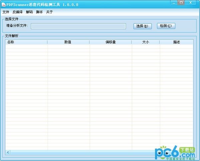Sort by the 描述 column header
This screenshot has height=161, width=200.
click(176, 42)
